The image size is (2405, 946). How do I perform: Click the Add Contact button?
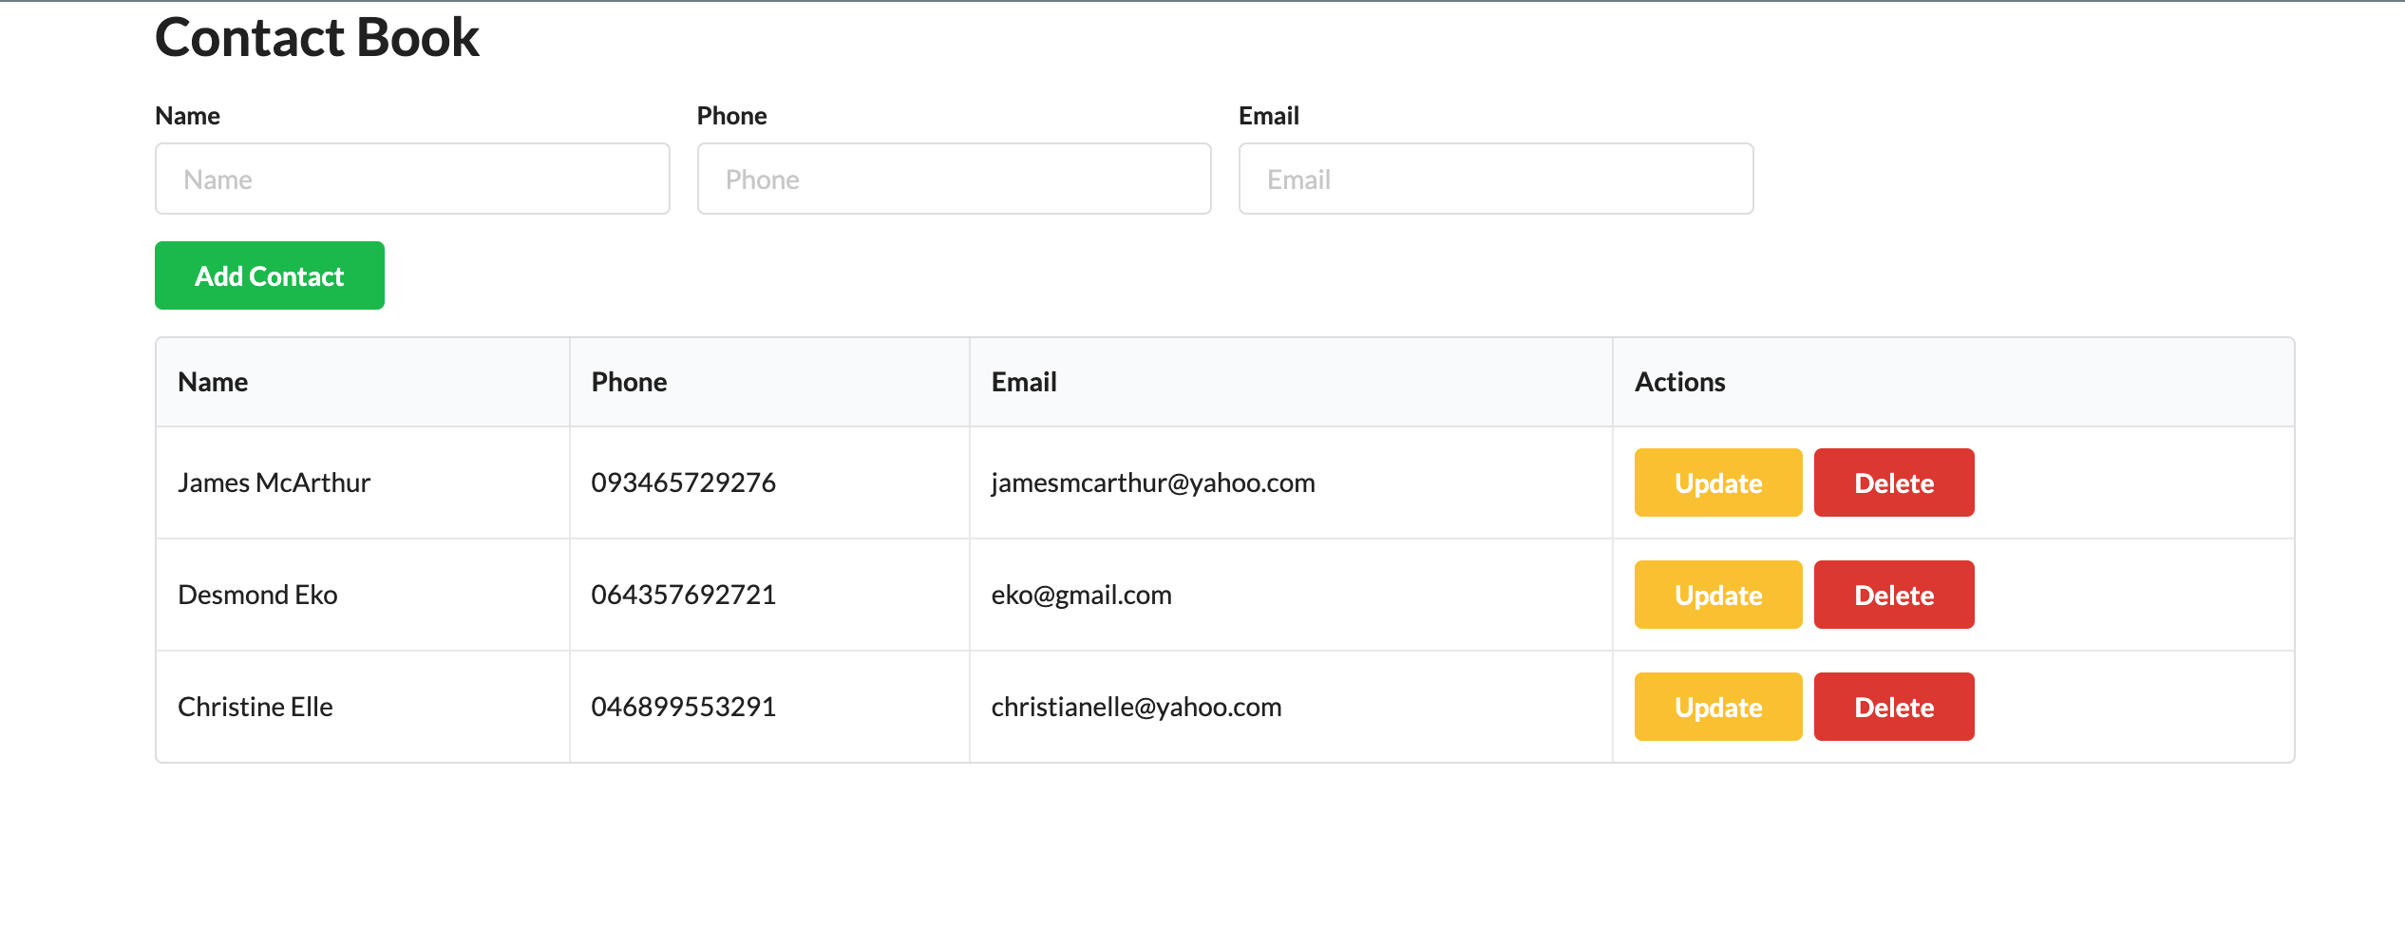click(269, 275)
